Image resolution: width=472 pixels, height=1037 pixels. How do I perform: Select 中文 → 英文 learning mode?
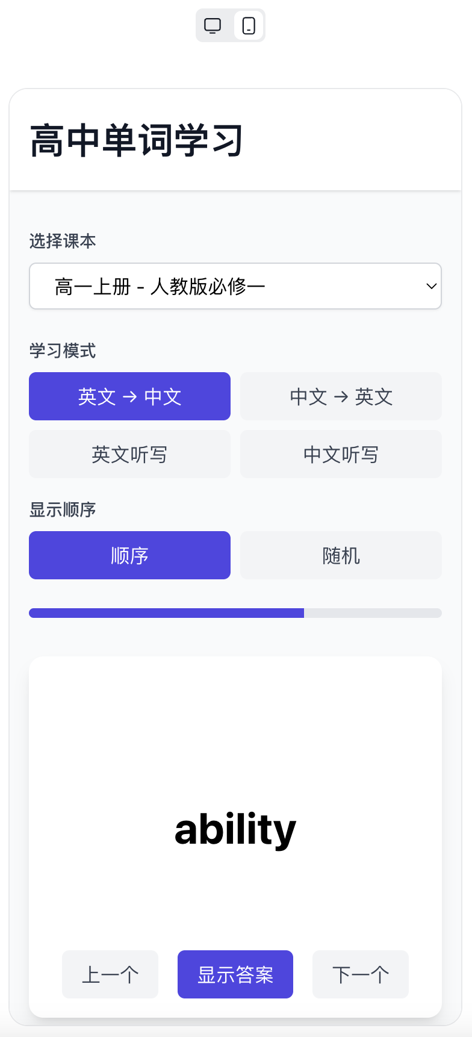pos(341,396)
